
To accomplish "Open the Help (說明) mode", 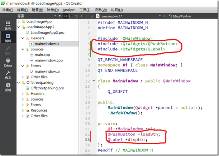I will click(x=8, y=87).
